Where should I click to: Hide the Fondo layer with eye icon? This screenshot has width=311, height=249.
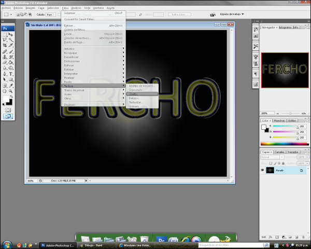point(263,170)
